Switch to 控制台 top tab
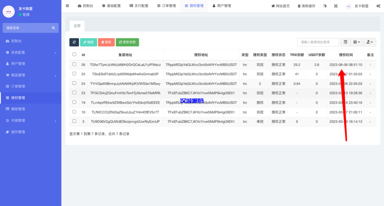The width and height of the screenshot is (384, 206). pos(85,6)
